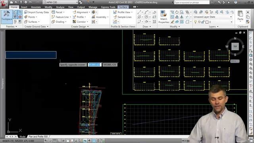
Task: Select the Rectangle draw tool
Action: point(154,17)
